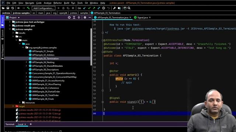
Task: Click the Synchronize refresh toolbar icon
Action: click(13, 8)
